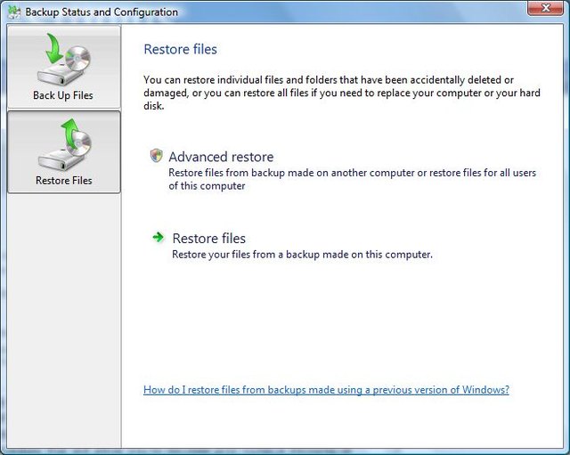The height and width of the screenshot is (455, 570).
Task: Click the Backup Status window title bar icon
Action: (x=14, y=12)
